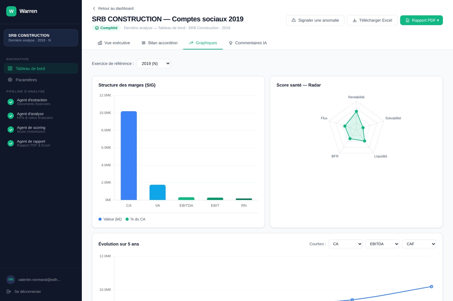Viewport: 453px width, 301px height.
Task: Click the Rentabilité radar axis label
Action: pyautogui.click(x=356, y=97)
